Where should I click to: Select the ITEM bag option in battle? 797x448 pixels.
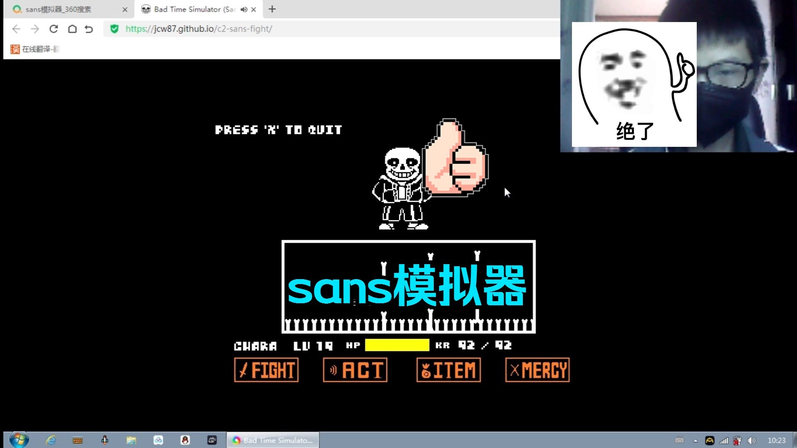[448, 369]
